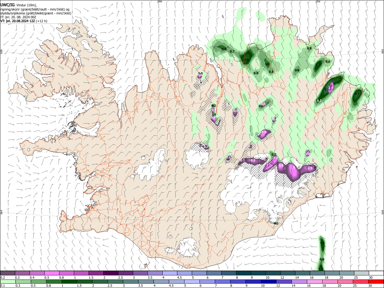Click the pale grey 25 swatch in snow legend
This screenshot has height=288, width=384.
(361, 273)
